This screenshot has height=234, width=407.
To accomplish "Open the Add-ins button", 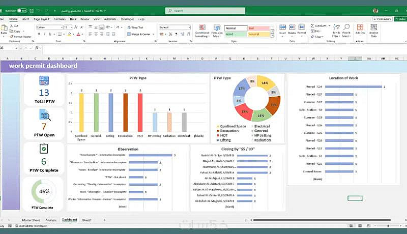I will [x=360, y=30].
